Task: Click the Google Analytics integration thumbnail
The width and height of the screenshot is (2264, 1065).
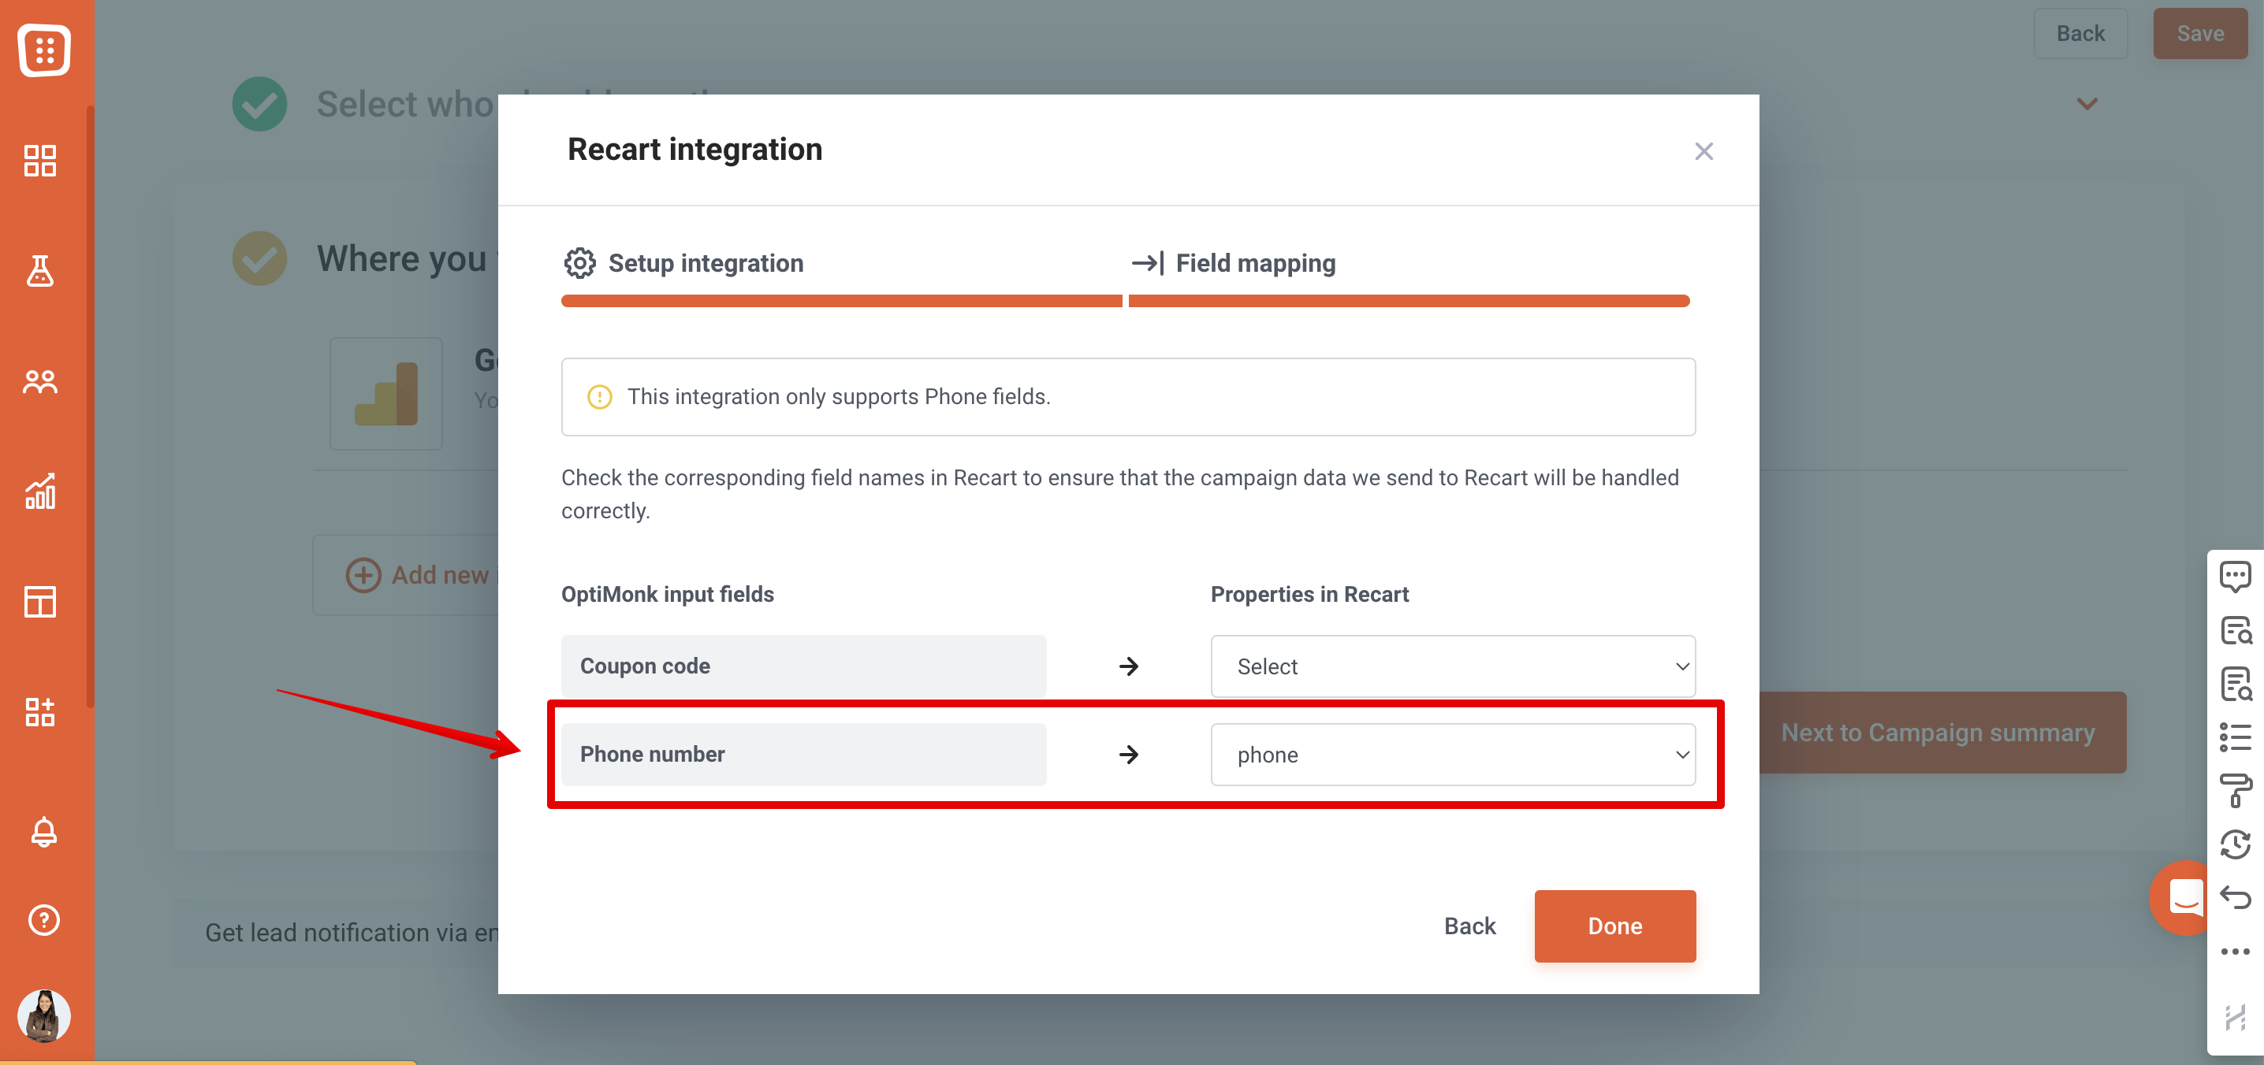Action: pos(385,393)
